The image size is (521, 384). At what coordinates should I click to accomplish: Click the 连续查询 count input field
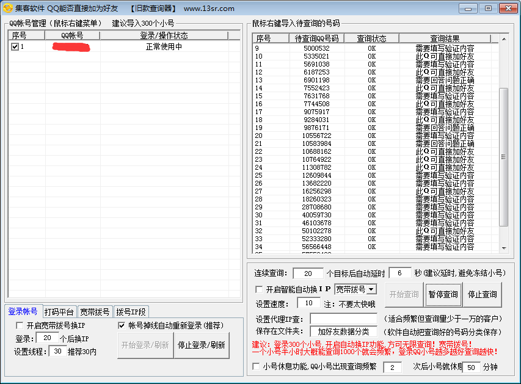(x=308, y=274)
